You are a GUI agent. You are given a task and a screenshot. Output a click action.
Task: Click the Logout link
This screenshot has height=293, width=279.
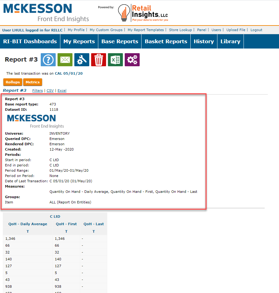[256, 30]
